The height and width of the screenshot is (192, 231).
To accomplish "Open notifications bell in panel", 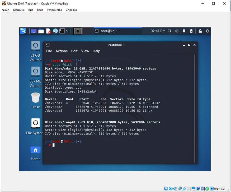I will tap(184, 31).
